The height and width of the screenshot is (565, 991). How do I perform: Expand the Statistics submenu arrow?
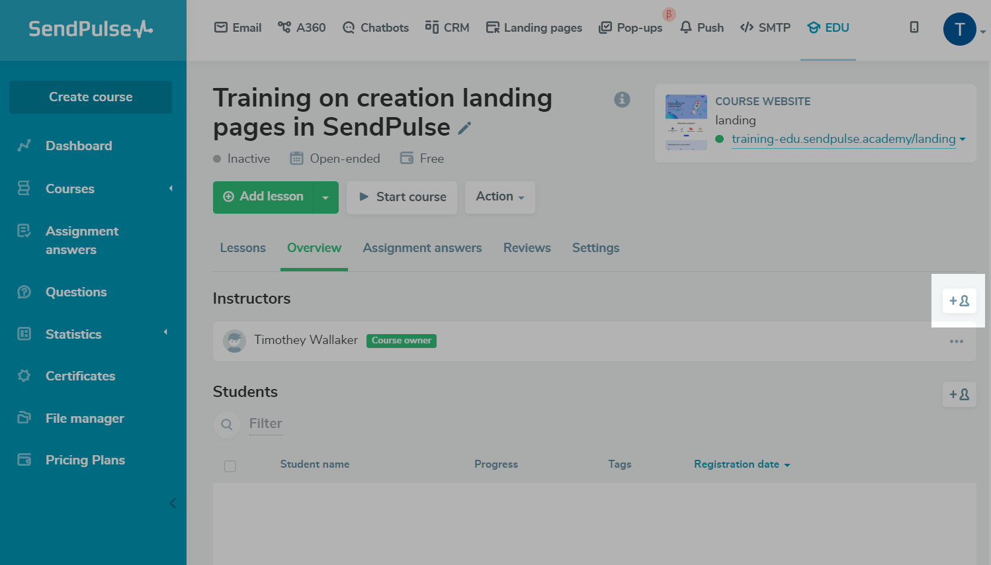165,332
